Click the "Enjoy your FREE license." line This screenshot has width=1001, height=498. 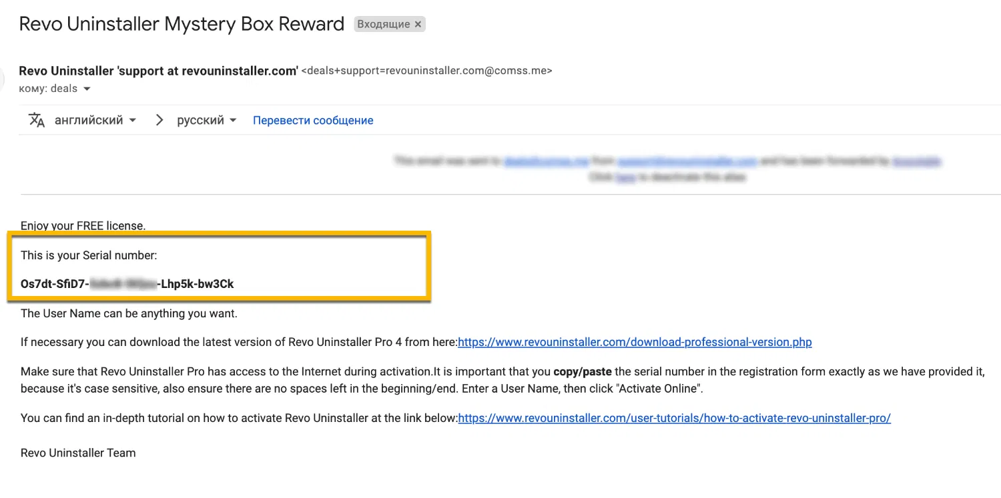click(83, 226)
